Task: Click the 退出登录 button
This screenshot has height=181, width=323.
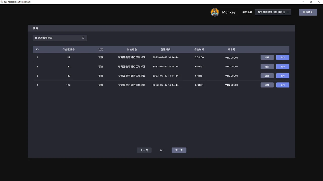Action: point(308,12)
